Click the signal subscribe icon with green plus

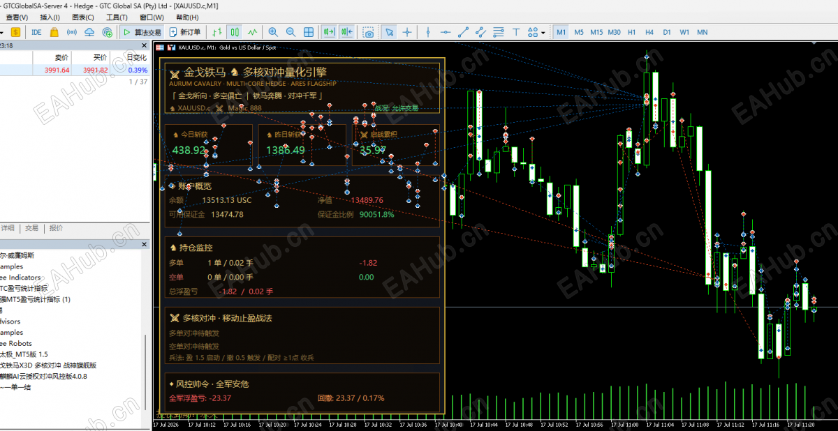107,32
